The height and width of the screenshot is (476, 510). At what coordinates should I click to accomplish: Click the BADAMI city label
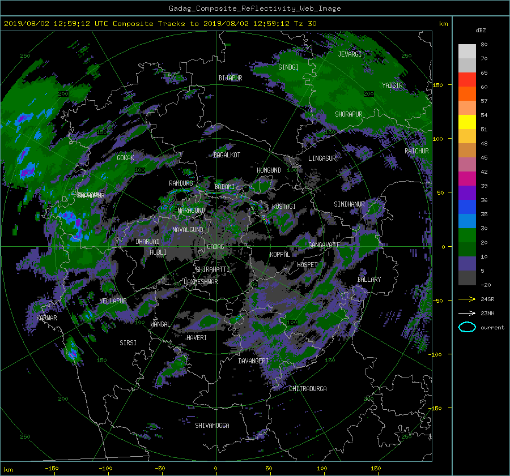[224, 187]
